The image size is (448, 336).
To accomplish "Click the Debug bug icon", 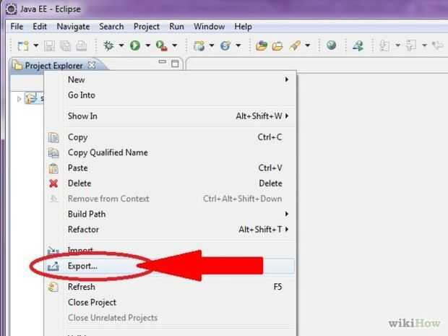I will (108, 46).
